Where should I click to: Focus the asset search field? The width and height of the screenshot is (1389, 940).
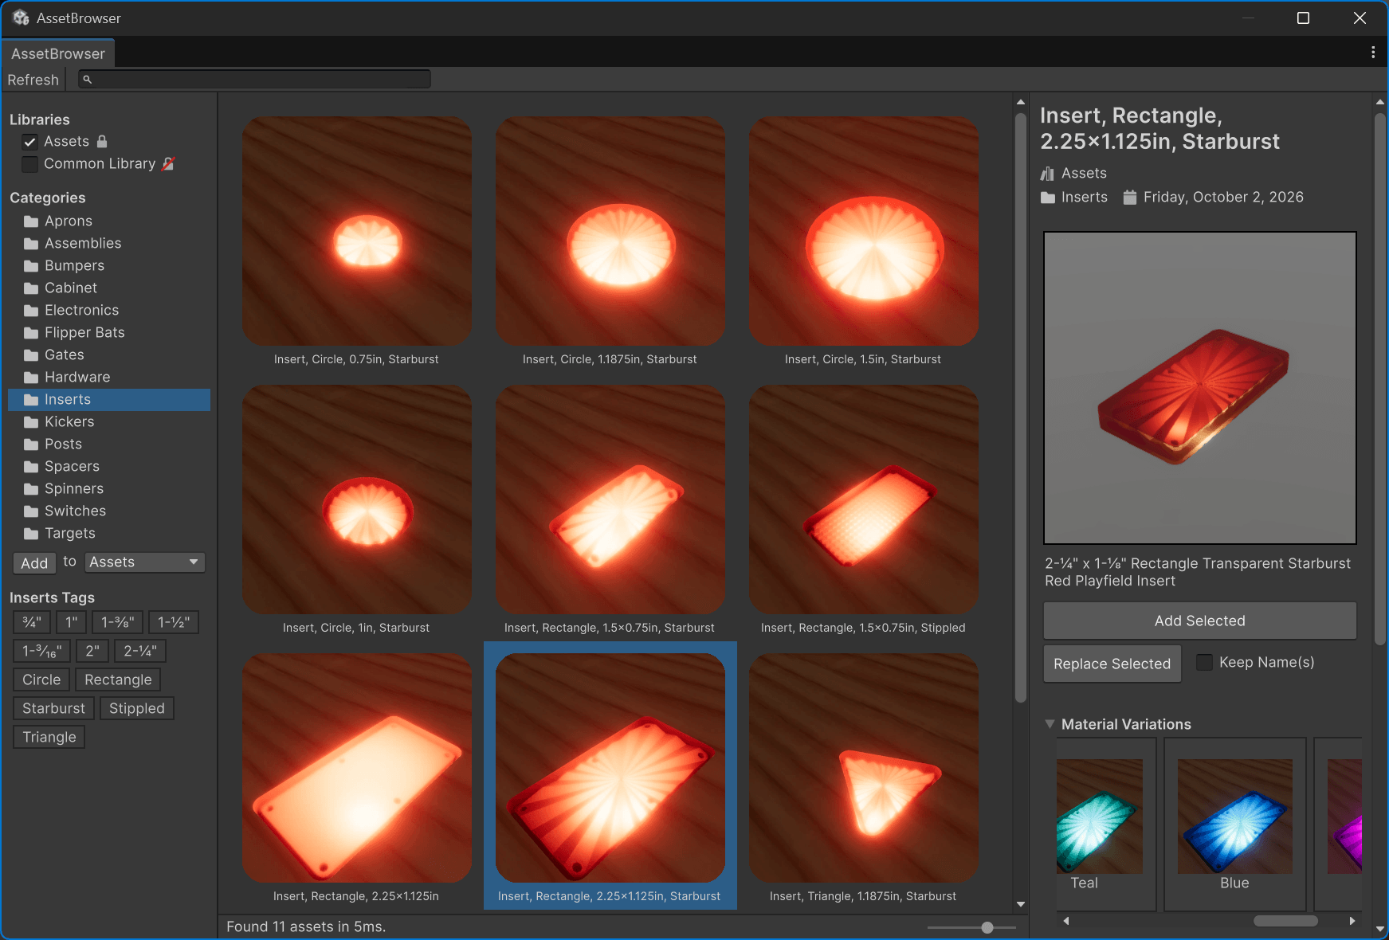pyautogui.click(x=255, y=79)
